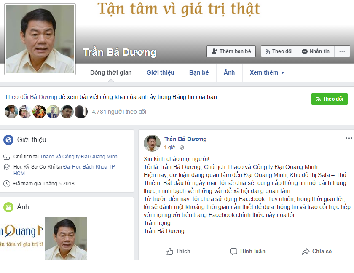This screenshot has height=273, width=354.
Task: Expand the Xem thêm dropdown tab
Action: tap(267, 72)
